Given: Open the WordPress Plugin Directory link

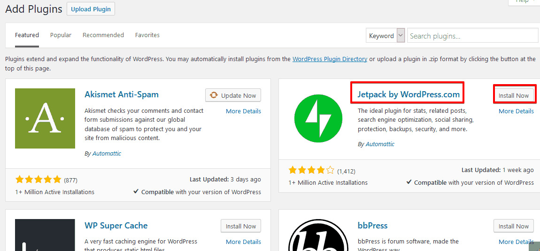Looking at the screenshot, I should click(x=330, y=59).
